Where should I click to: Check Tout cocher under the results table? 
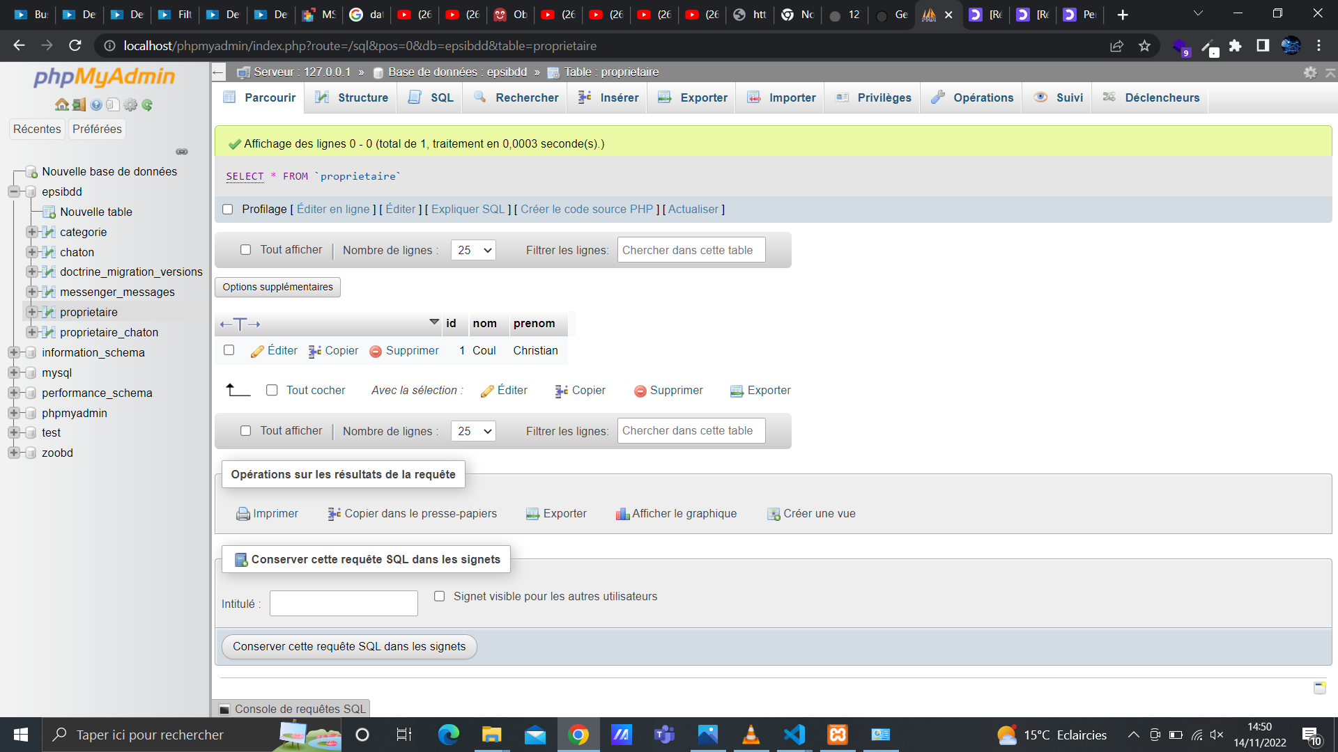272,391
